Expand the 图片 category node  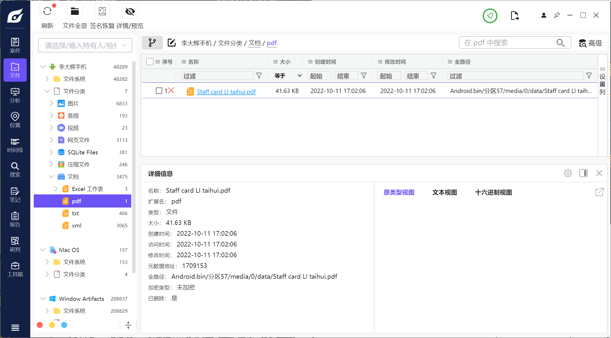point(51,103)
